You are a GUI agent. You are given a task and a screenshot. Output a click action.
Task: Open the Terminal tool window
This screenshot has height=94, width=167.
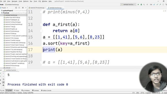(35, 91)
